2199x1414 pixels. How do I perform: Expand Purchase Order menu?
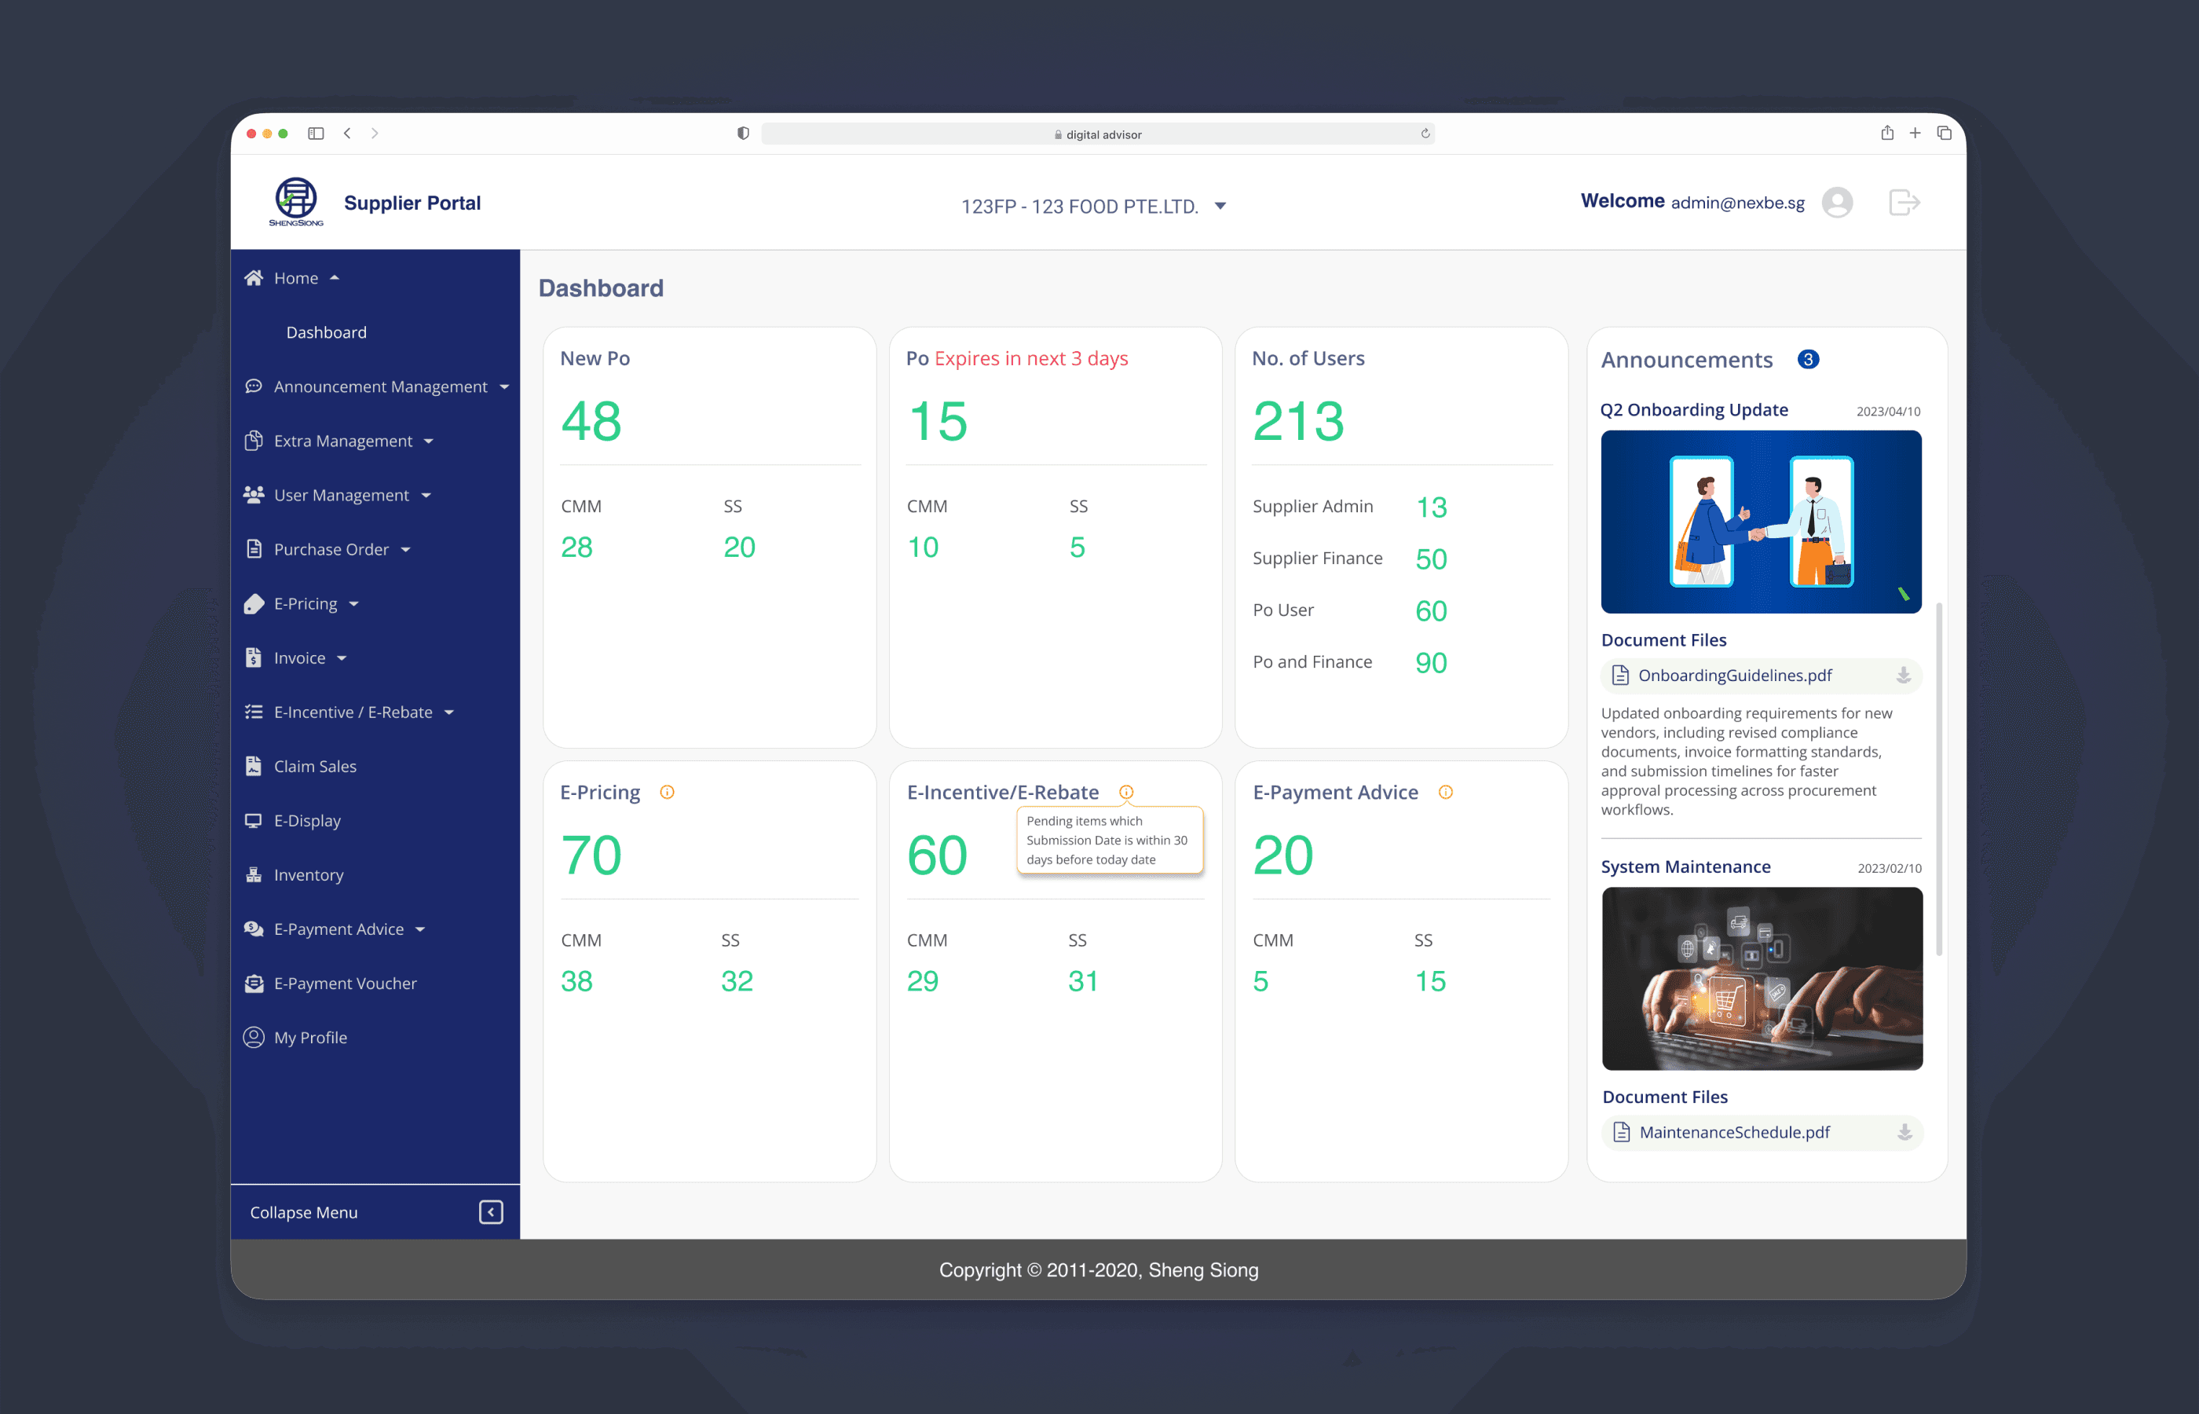406,549
